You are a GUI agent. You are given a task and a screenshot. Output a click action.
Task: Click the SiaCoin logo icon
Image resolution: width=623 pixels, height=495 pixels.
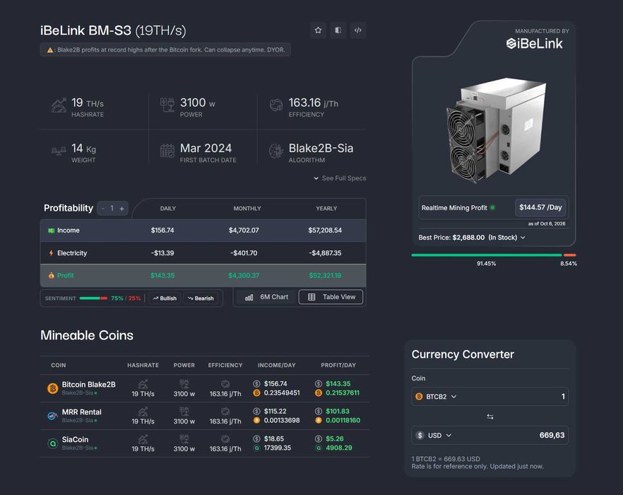pos(52,443)
